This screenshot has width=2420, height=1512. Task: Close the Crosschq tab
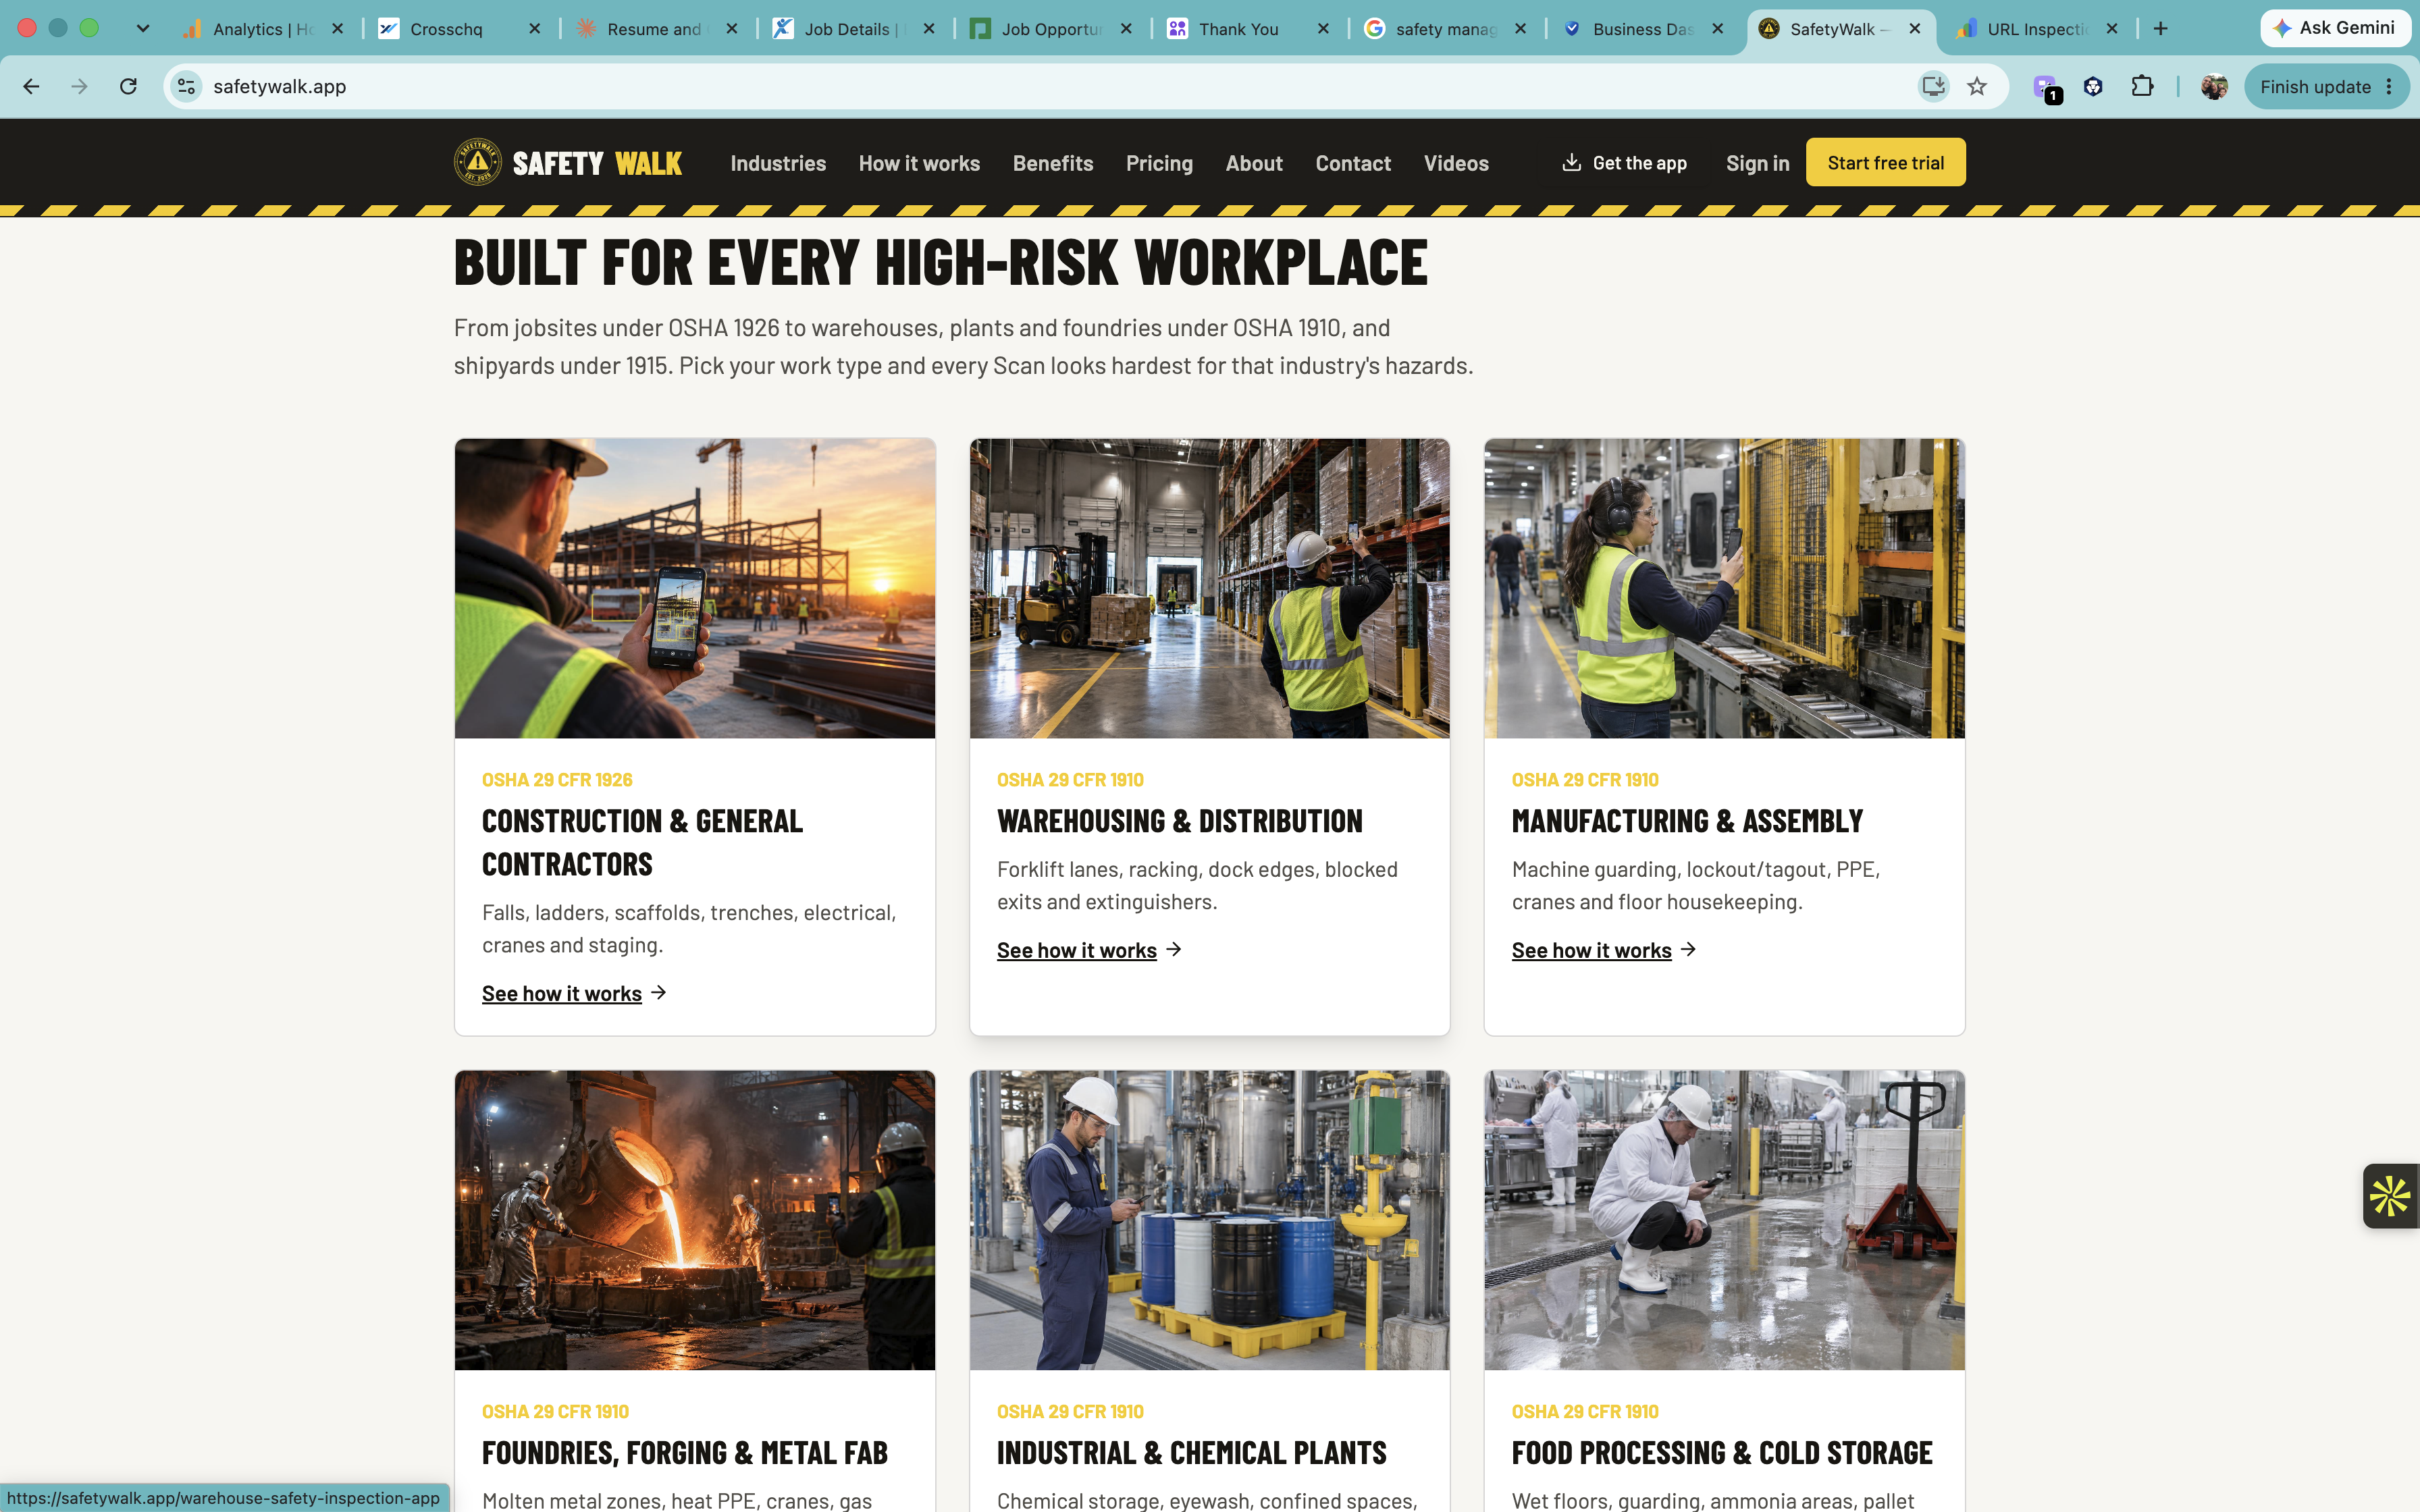[x=535, y=29]
